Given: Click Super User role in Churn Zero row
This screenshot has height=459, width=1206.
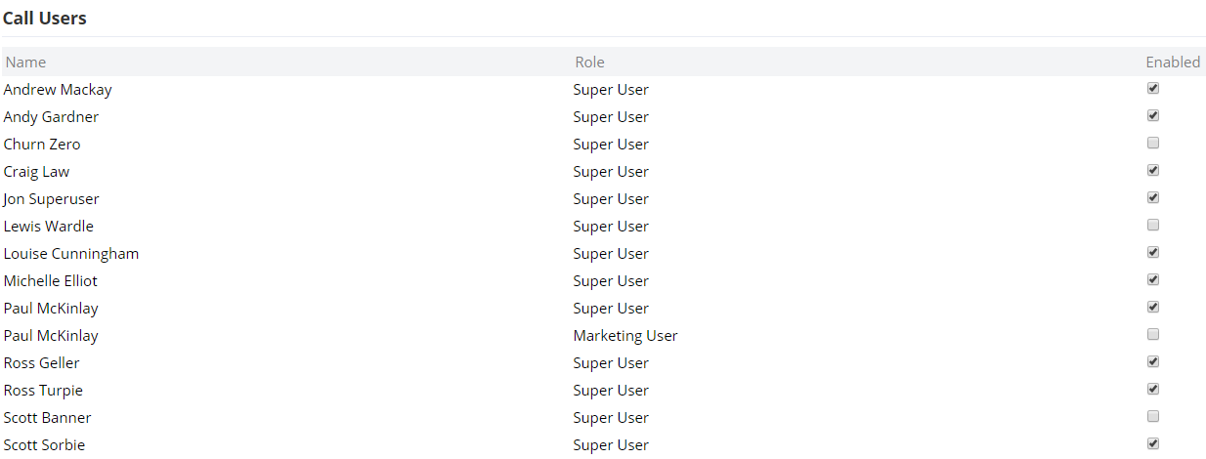Looking at the screenshot, I should point(611,145).
